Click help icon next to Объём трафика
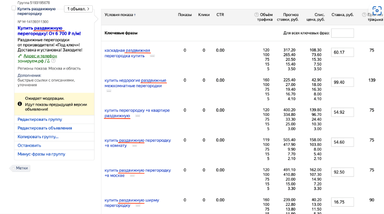 256,15
